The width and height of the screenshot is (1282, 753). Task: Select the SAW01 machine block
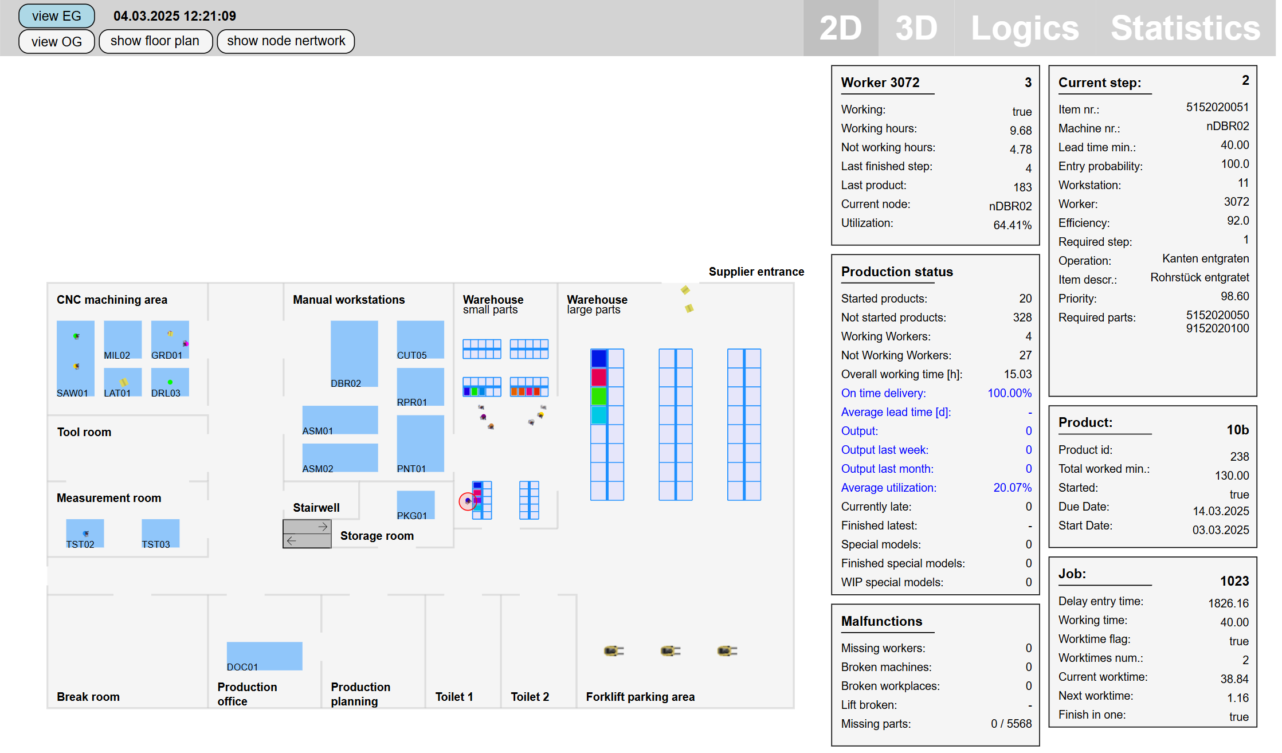click(75, 359)
